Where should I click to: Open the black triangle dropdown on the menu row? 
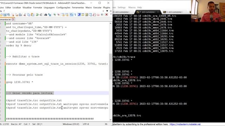coord(107,11)
